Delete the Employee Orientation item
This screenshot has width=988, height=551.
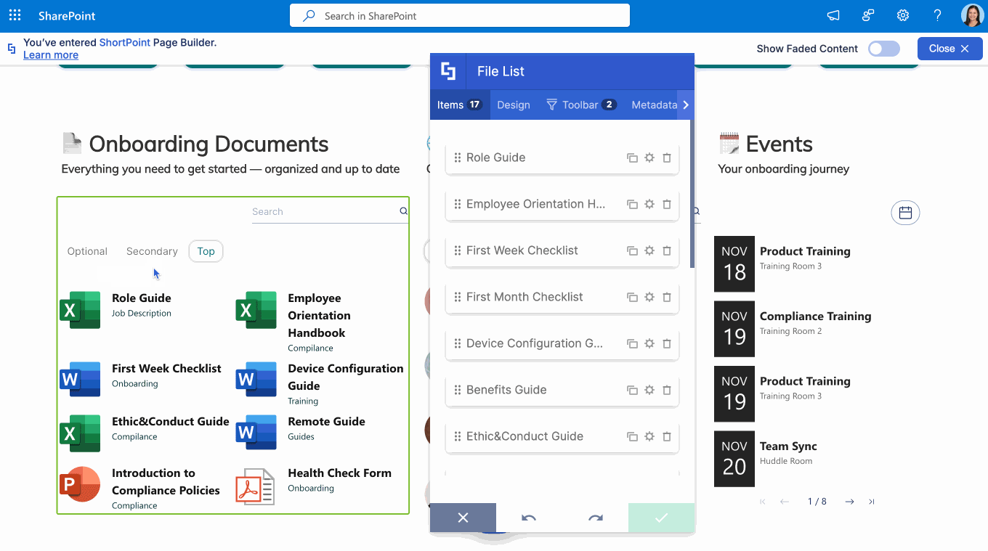click(x=667, y=204)
